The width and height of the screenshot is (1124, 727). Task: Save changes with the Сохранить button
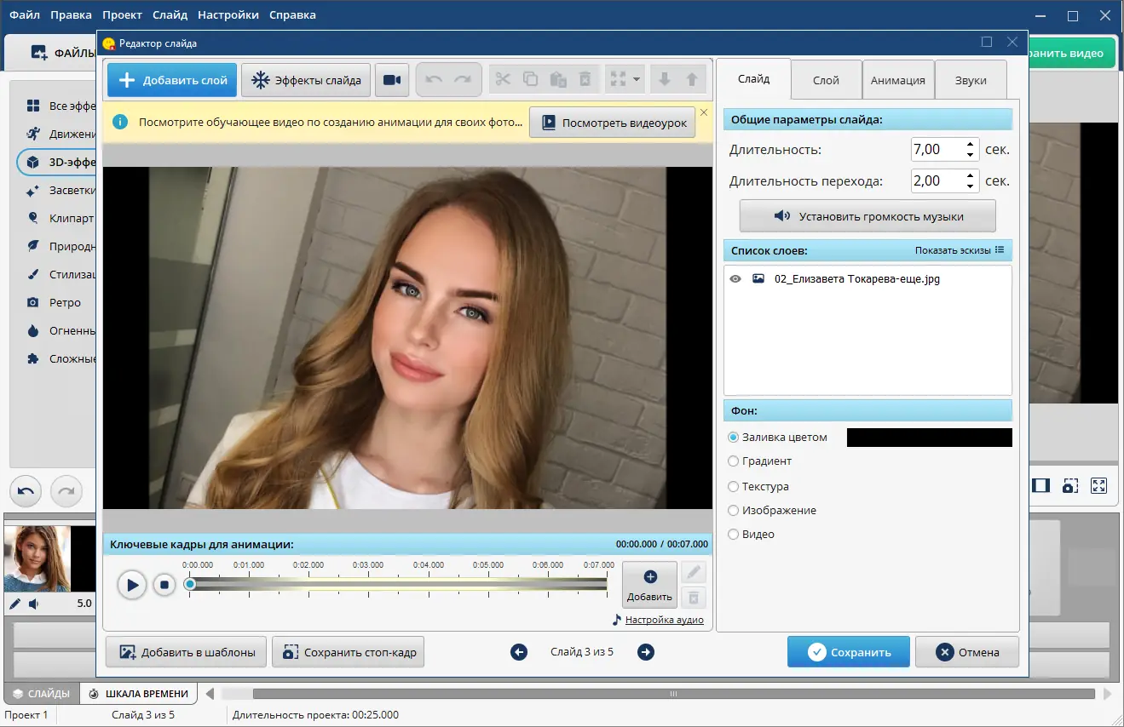click(x=849, y=652)
